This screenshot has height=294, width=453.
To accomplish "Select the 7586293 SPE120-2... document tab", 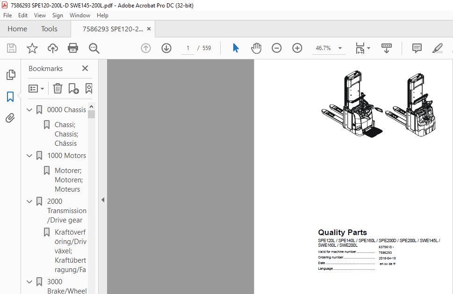I will coord(113,29).
